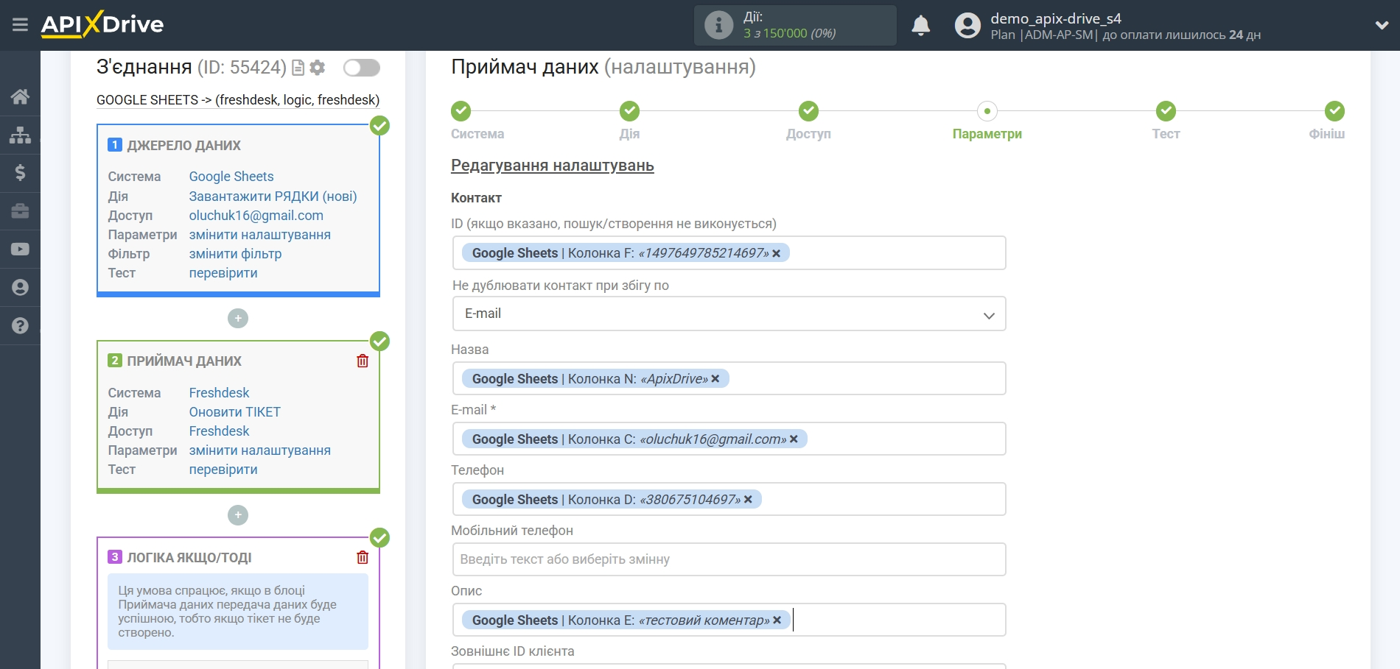This screenshot has width=1400, height=669.
Task: Click the connection document copy icon
Action: pos(298,68)
